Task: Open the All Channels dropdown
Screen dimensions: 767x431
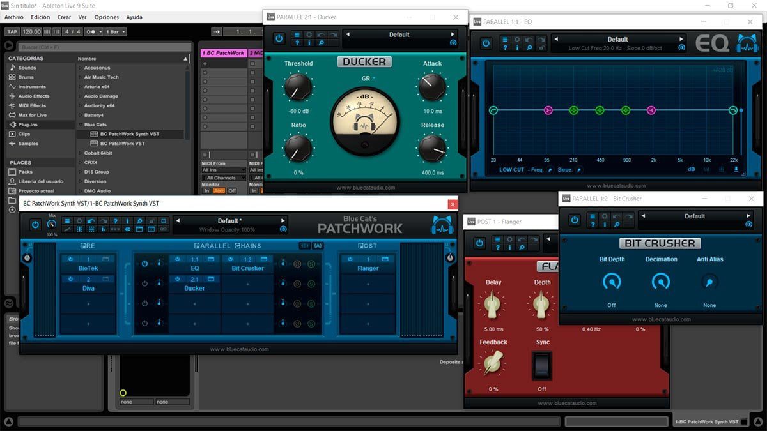Action: [223, 178]
